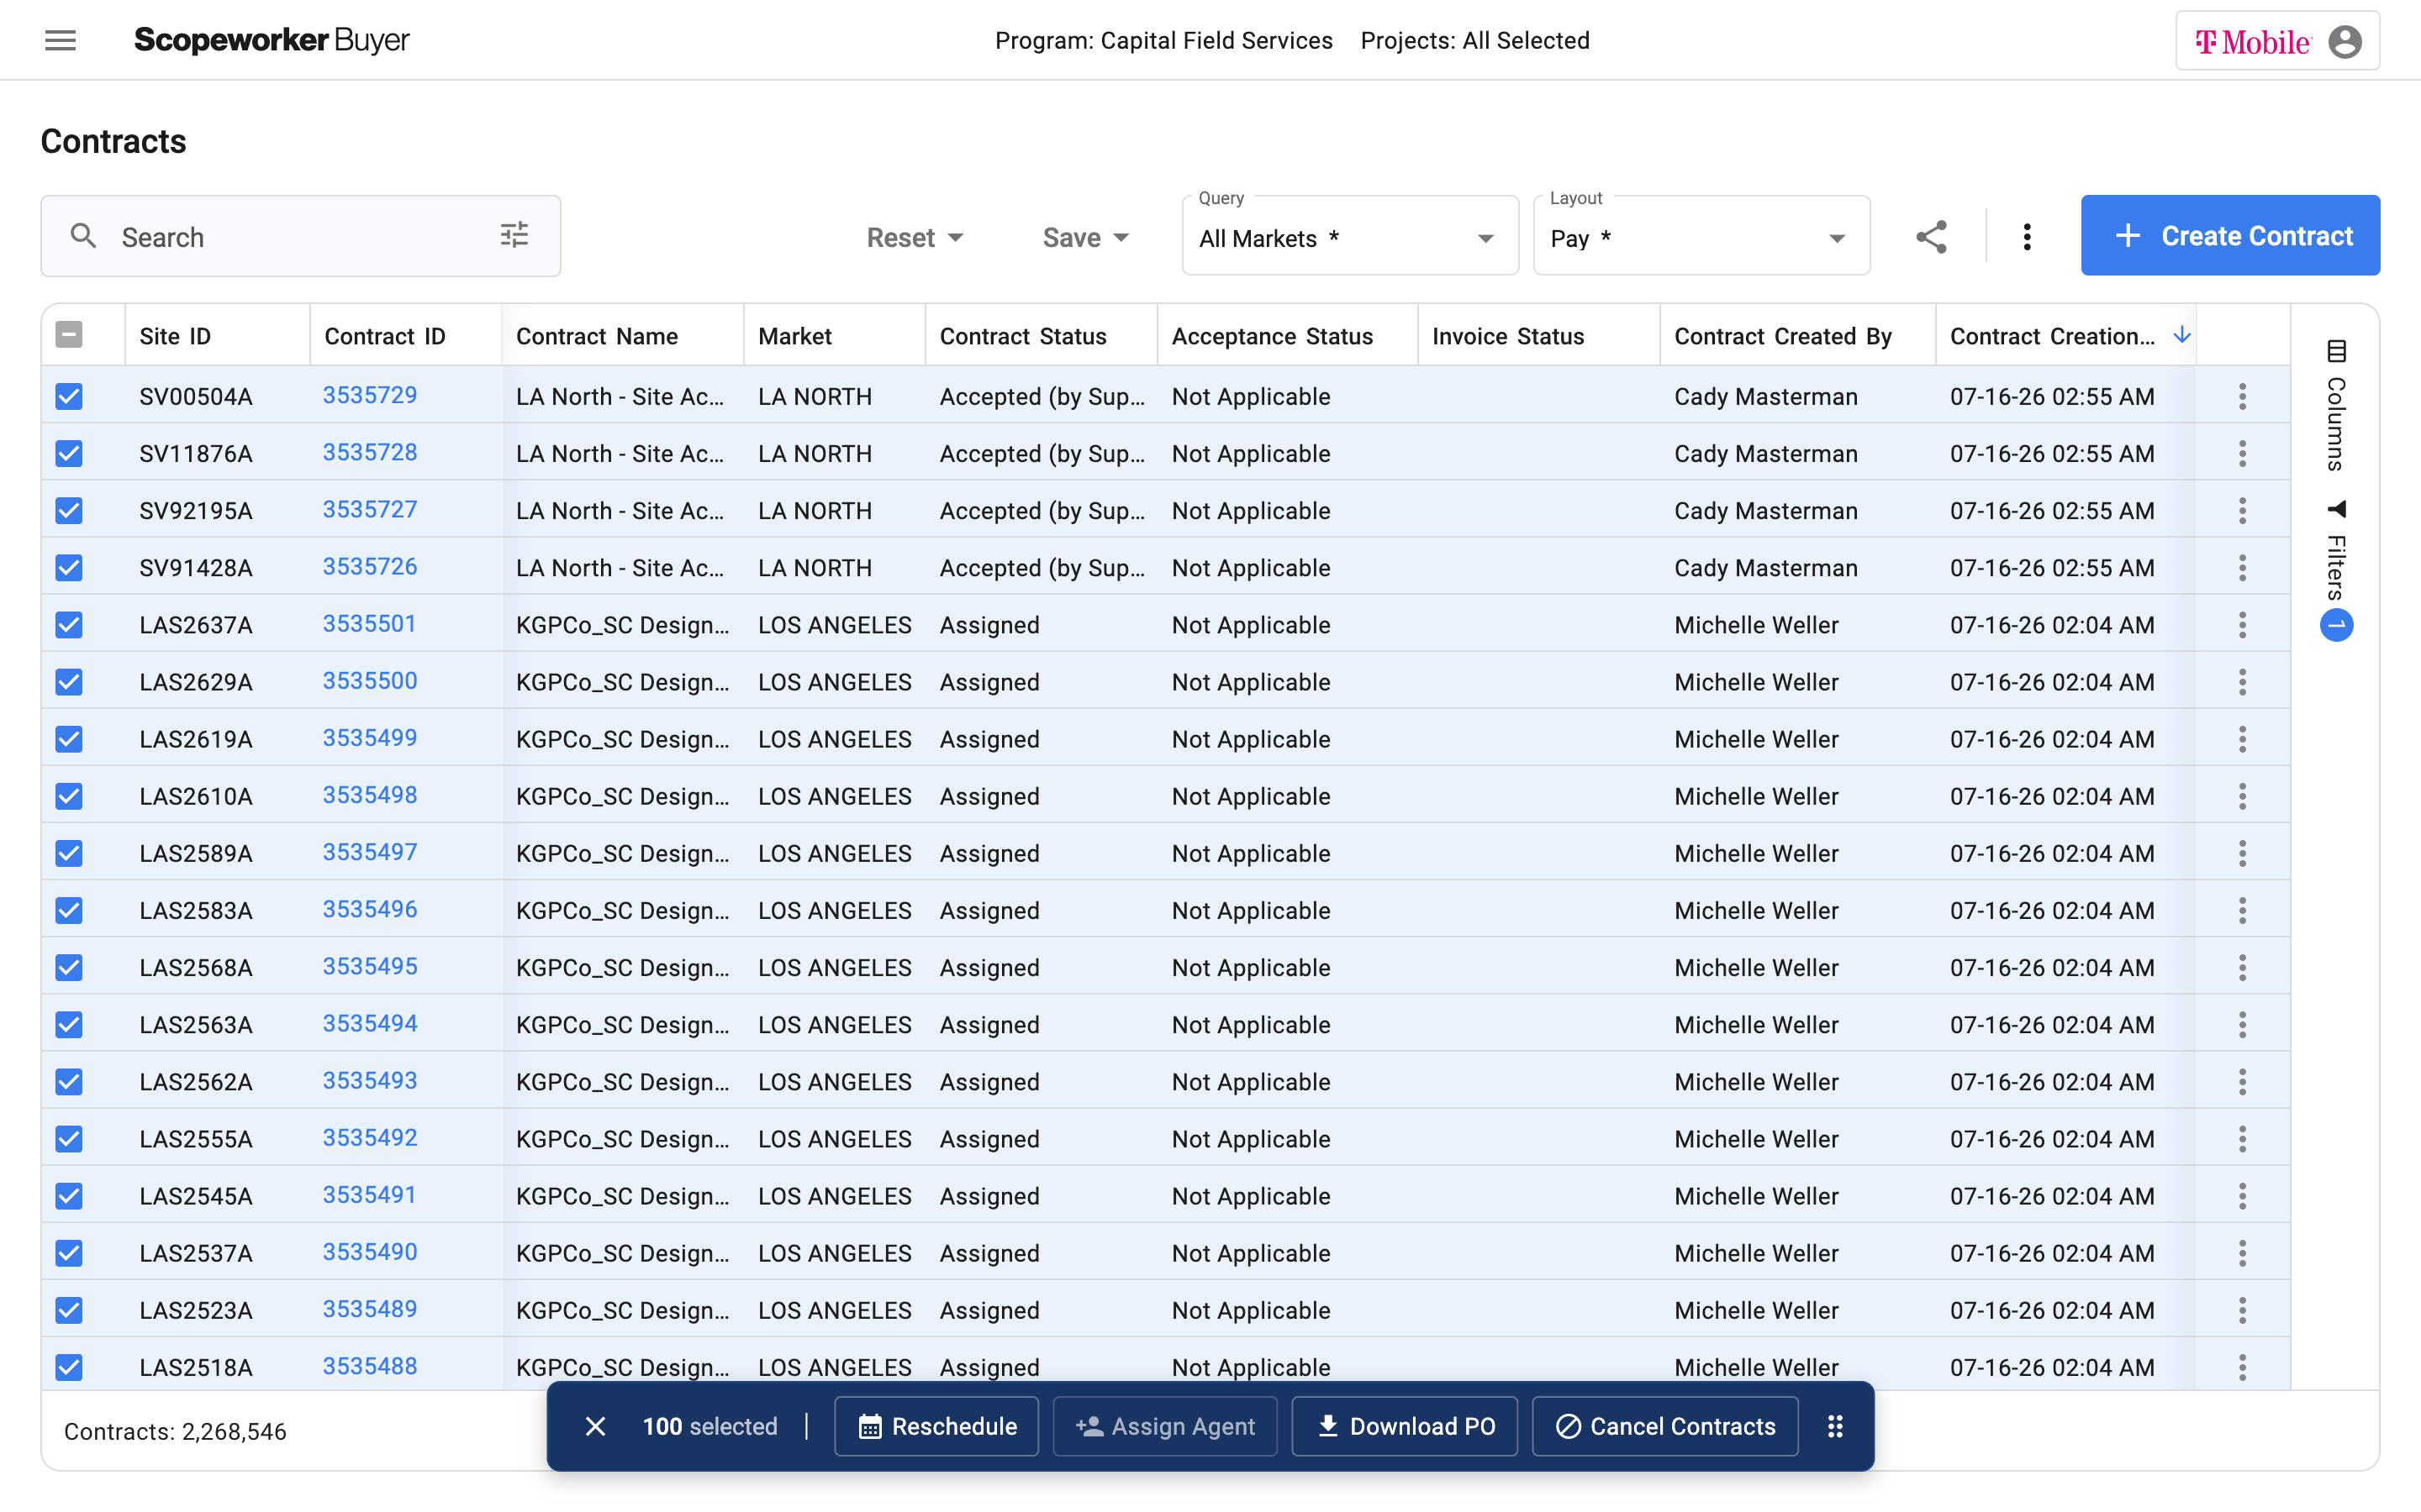Open row actions for contract 3535499
This screenshot has height=1512, width=2421.
pos(2242,739)
